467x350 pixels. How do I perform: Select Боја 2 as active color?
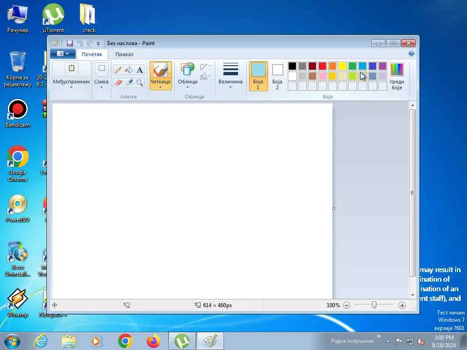(277, 76)
